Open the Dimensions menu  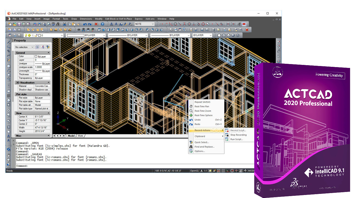click(86, 19)
